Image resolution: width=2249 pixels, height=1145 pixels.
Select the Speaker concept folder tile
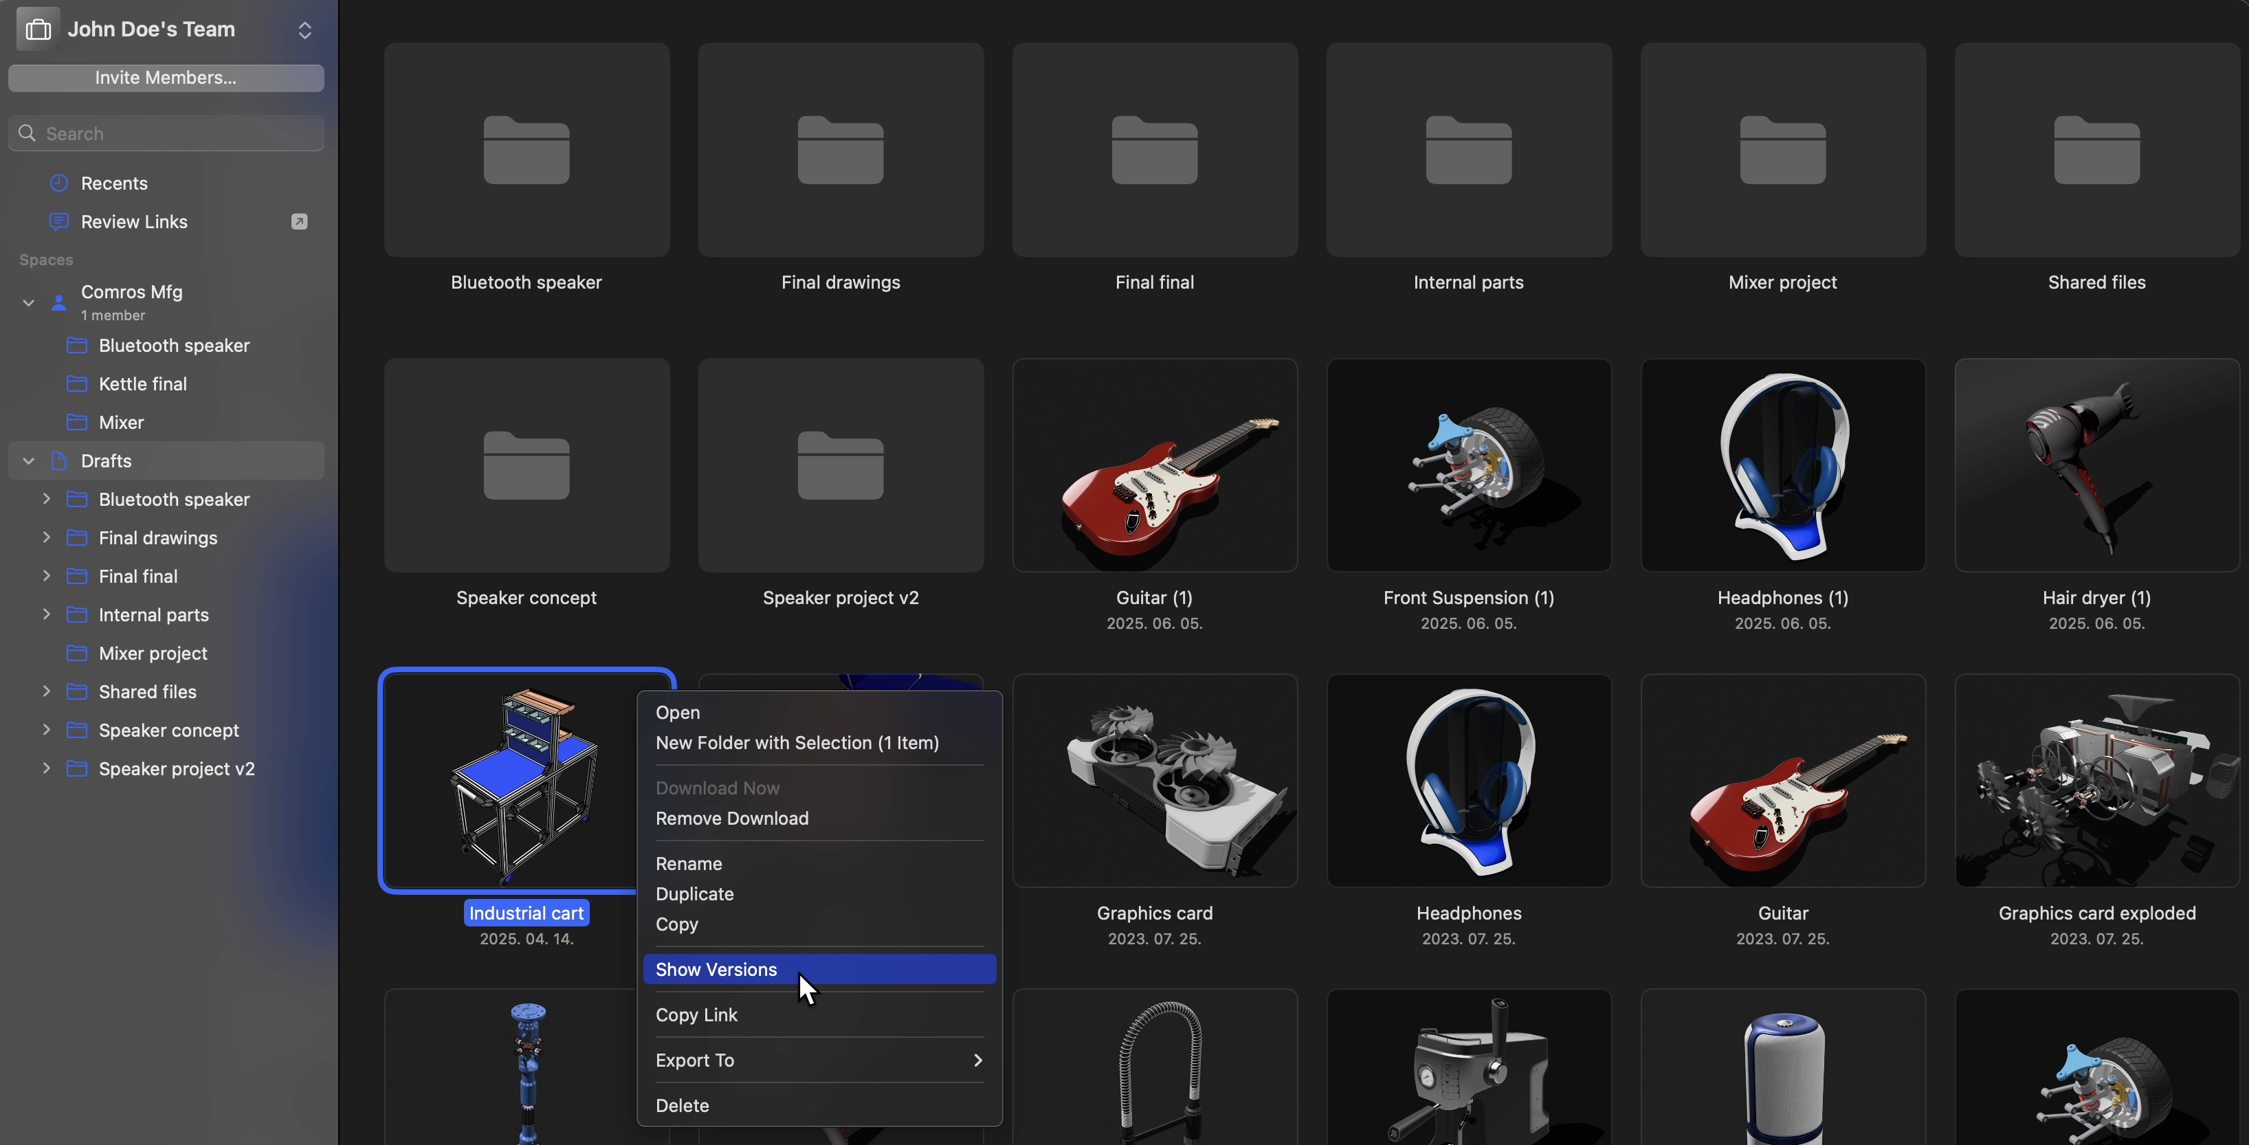pos(527,465)
